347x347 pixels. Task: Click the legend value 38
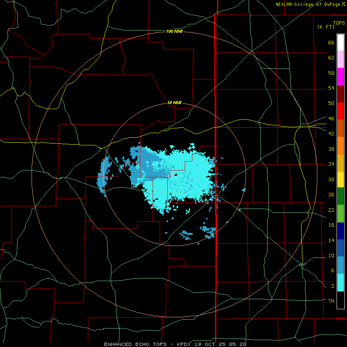pos(331,149)
